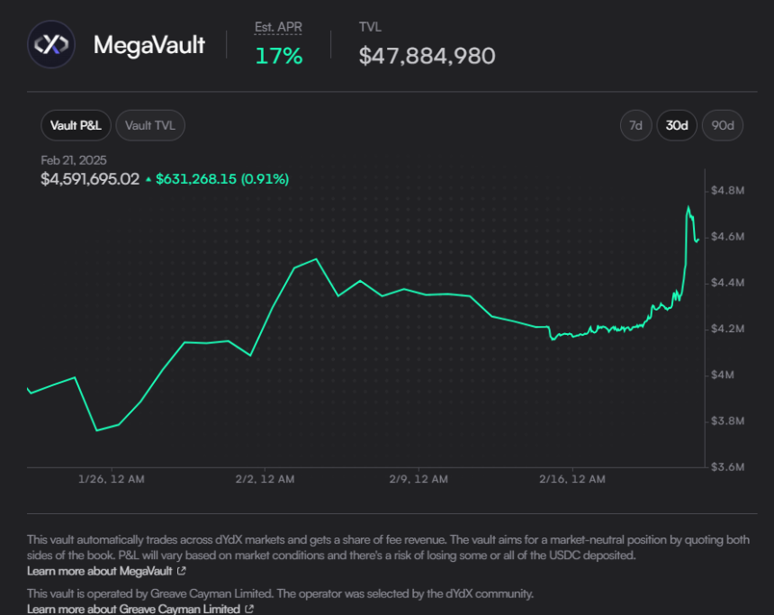The width and height of the screenshot is (774, 615).
Task: Open external link icon beside Learn more about MegaVault
Action: tap(181, 571)
